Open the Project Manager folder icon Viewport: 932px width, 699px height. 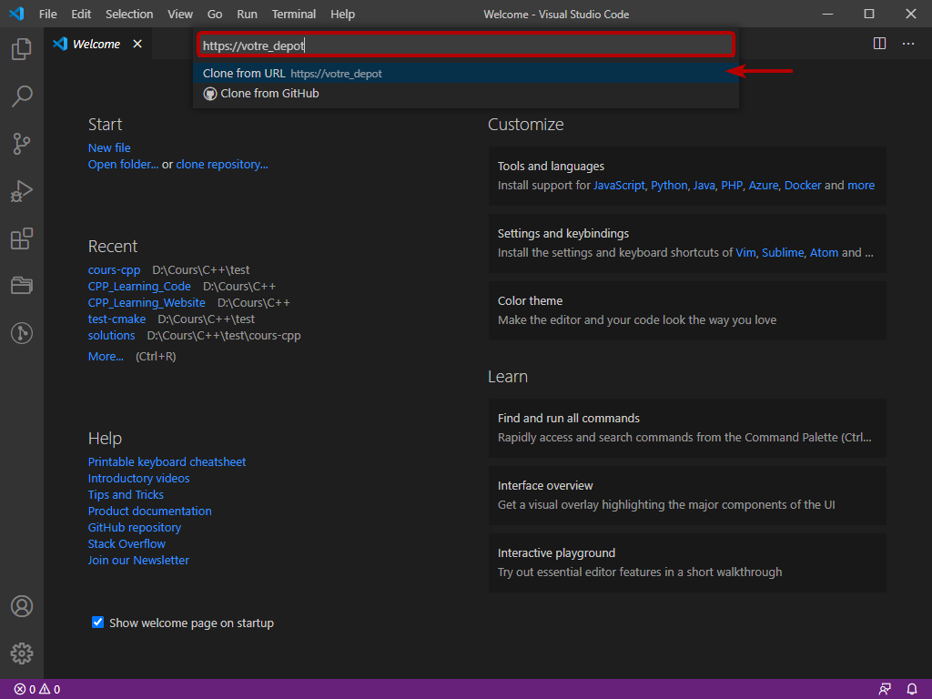[x=22, y=286]
